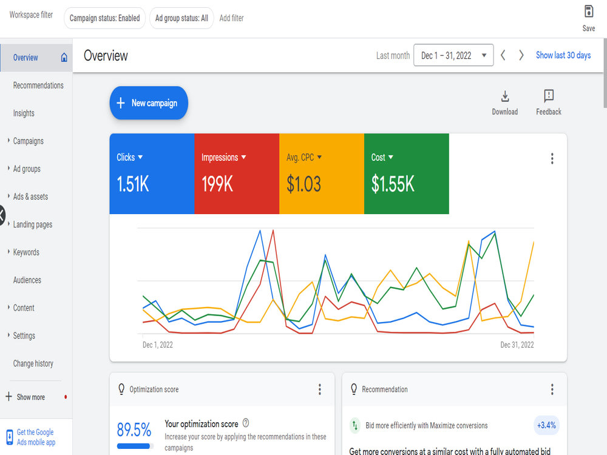Image resolution: width=607 pixels, height=455 pixels.
Task: Click the Save icon
Action: 588,12
